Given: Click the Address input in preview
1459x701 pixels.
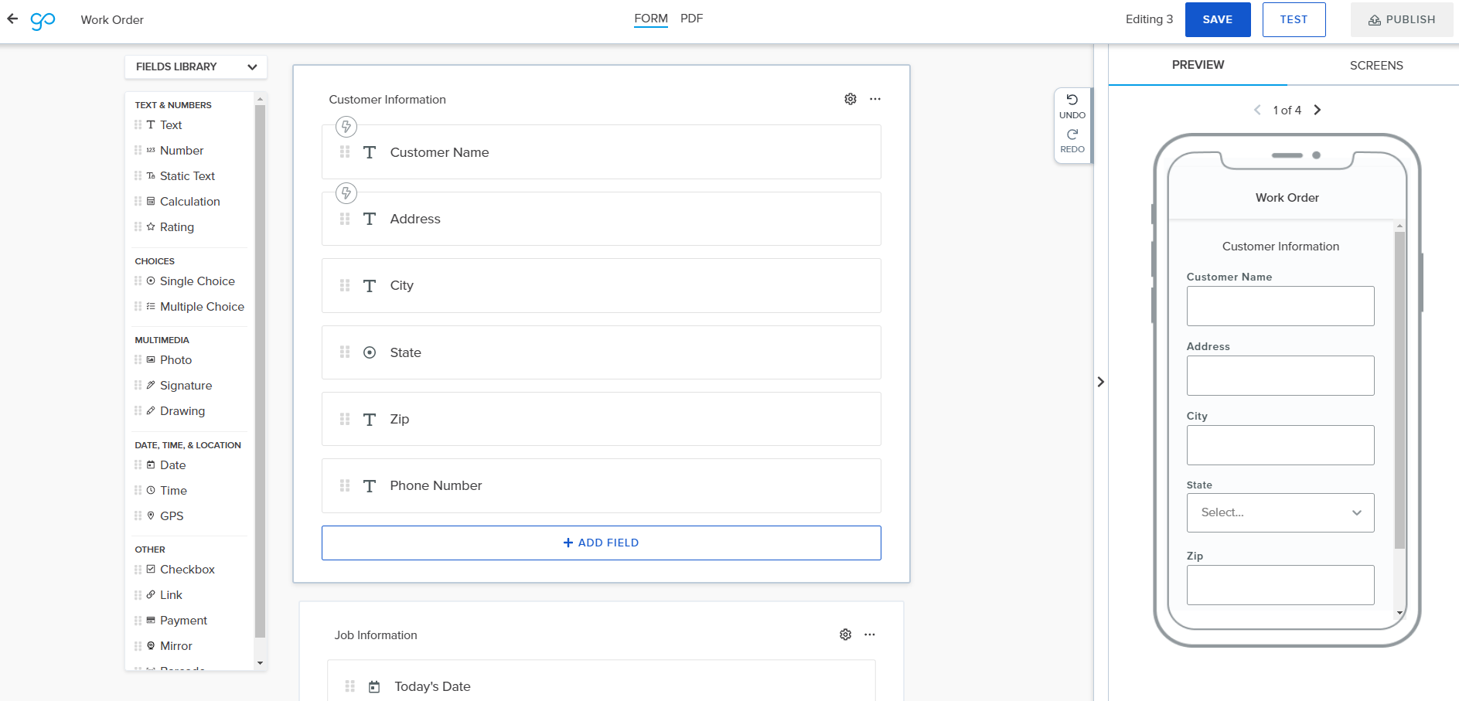Looking at the screenshot, I should pyautogui.click(x=1280, y=376).
